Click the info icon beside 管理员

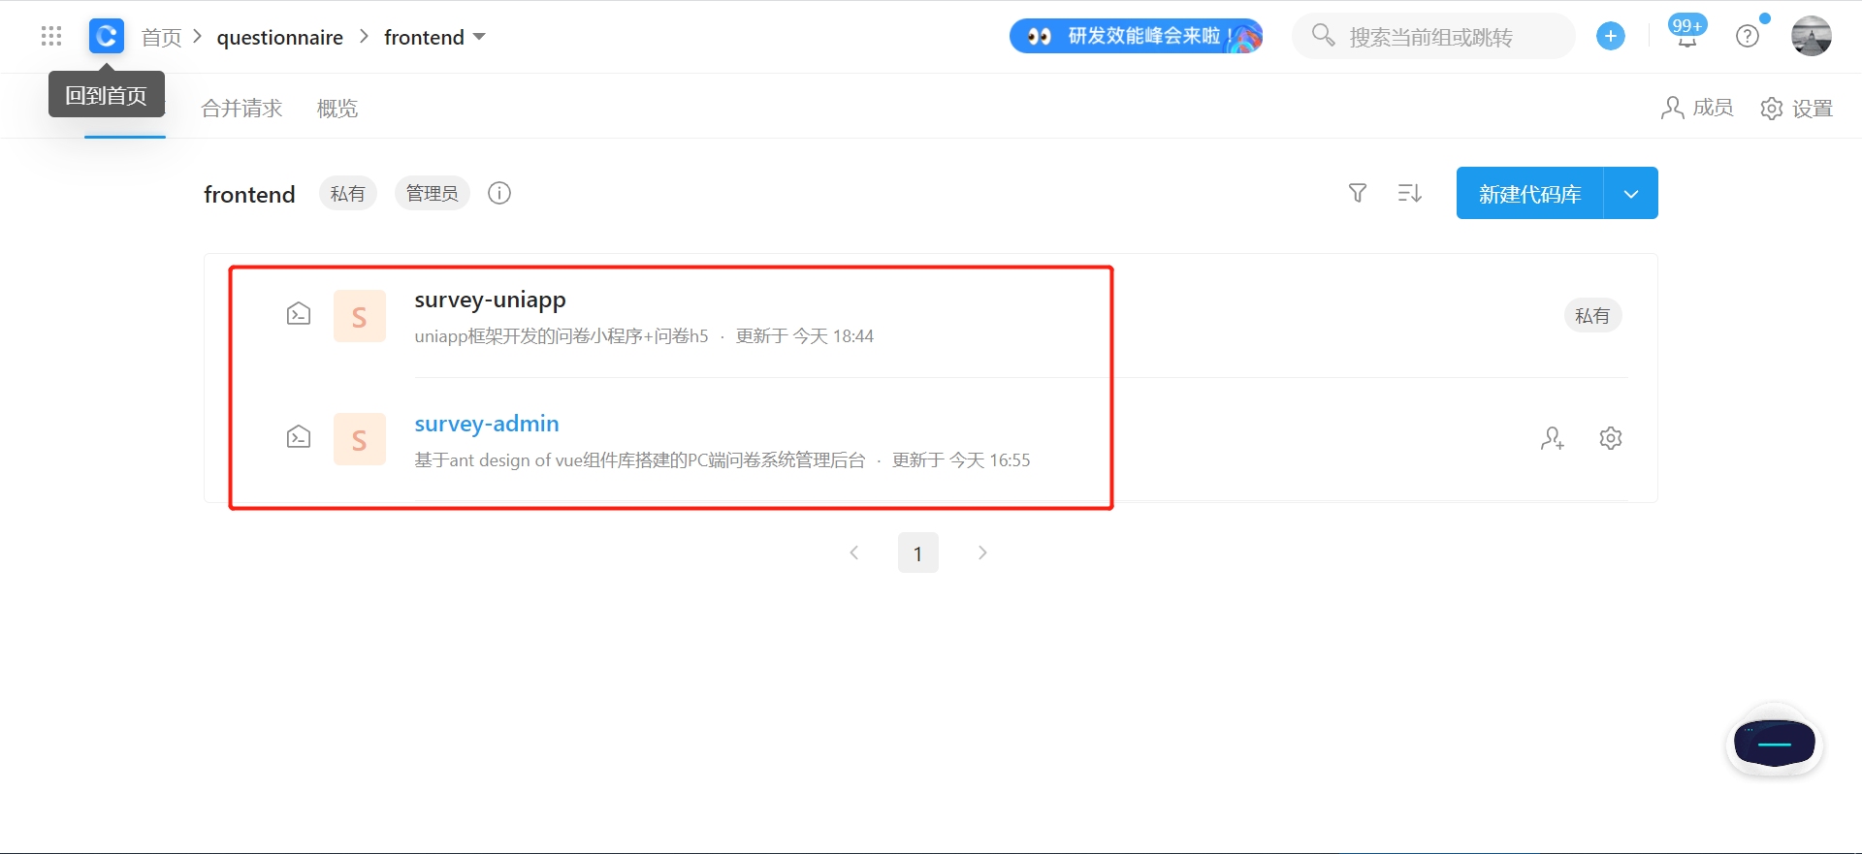click(x=499, y=194)
